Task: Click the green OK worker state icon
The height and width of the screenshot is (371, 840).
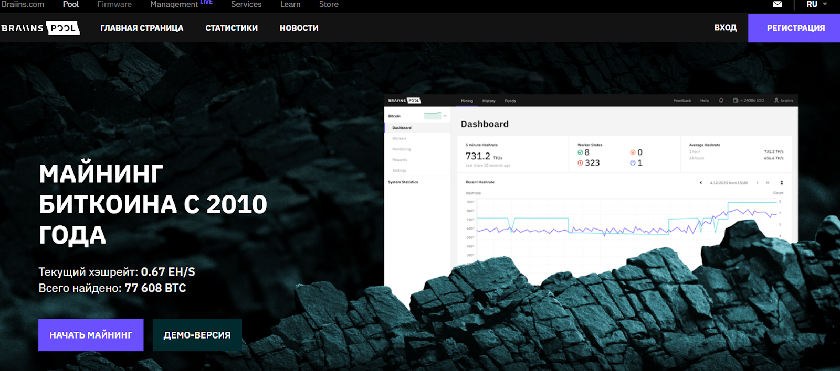Action: [x=580, y=152]
